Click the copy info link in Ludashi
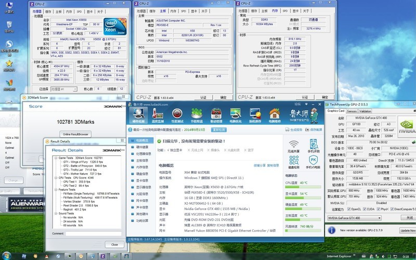Image resolution: width=416 pixels, height=260 pixels. tap(272, 165)
